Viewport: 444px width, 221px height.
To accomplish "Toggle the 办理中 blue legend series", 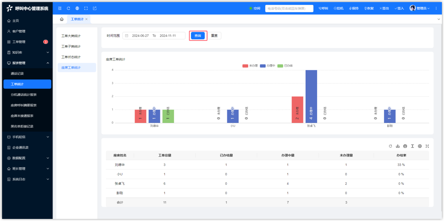I will pyautogui.click(x=267, y=66).
